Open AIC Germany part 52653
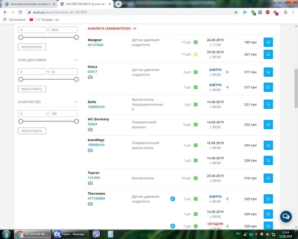Viewport: 298px width, 239px height. 92,124
